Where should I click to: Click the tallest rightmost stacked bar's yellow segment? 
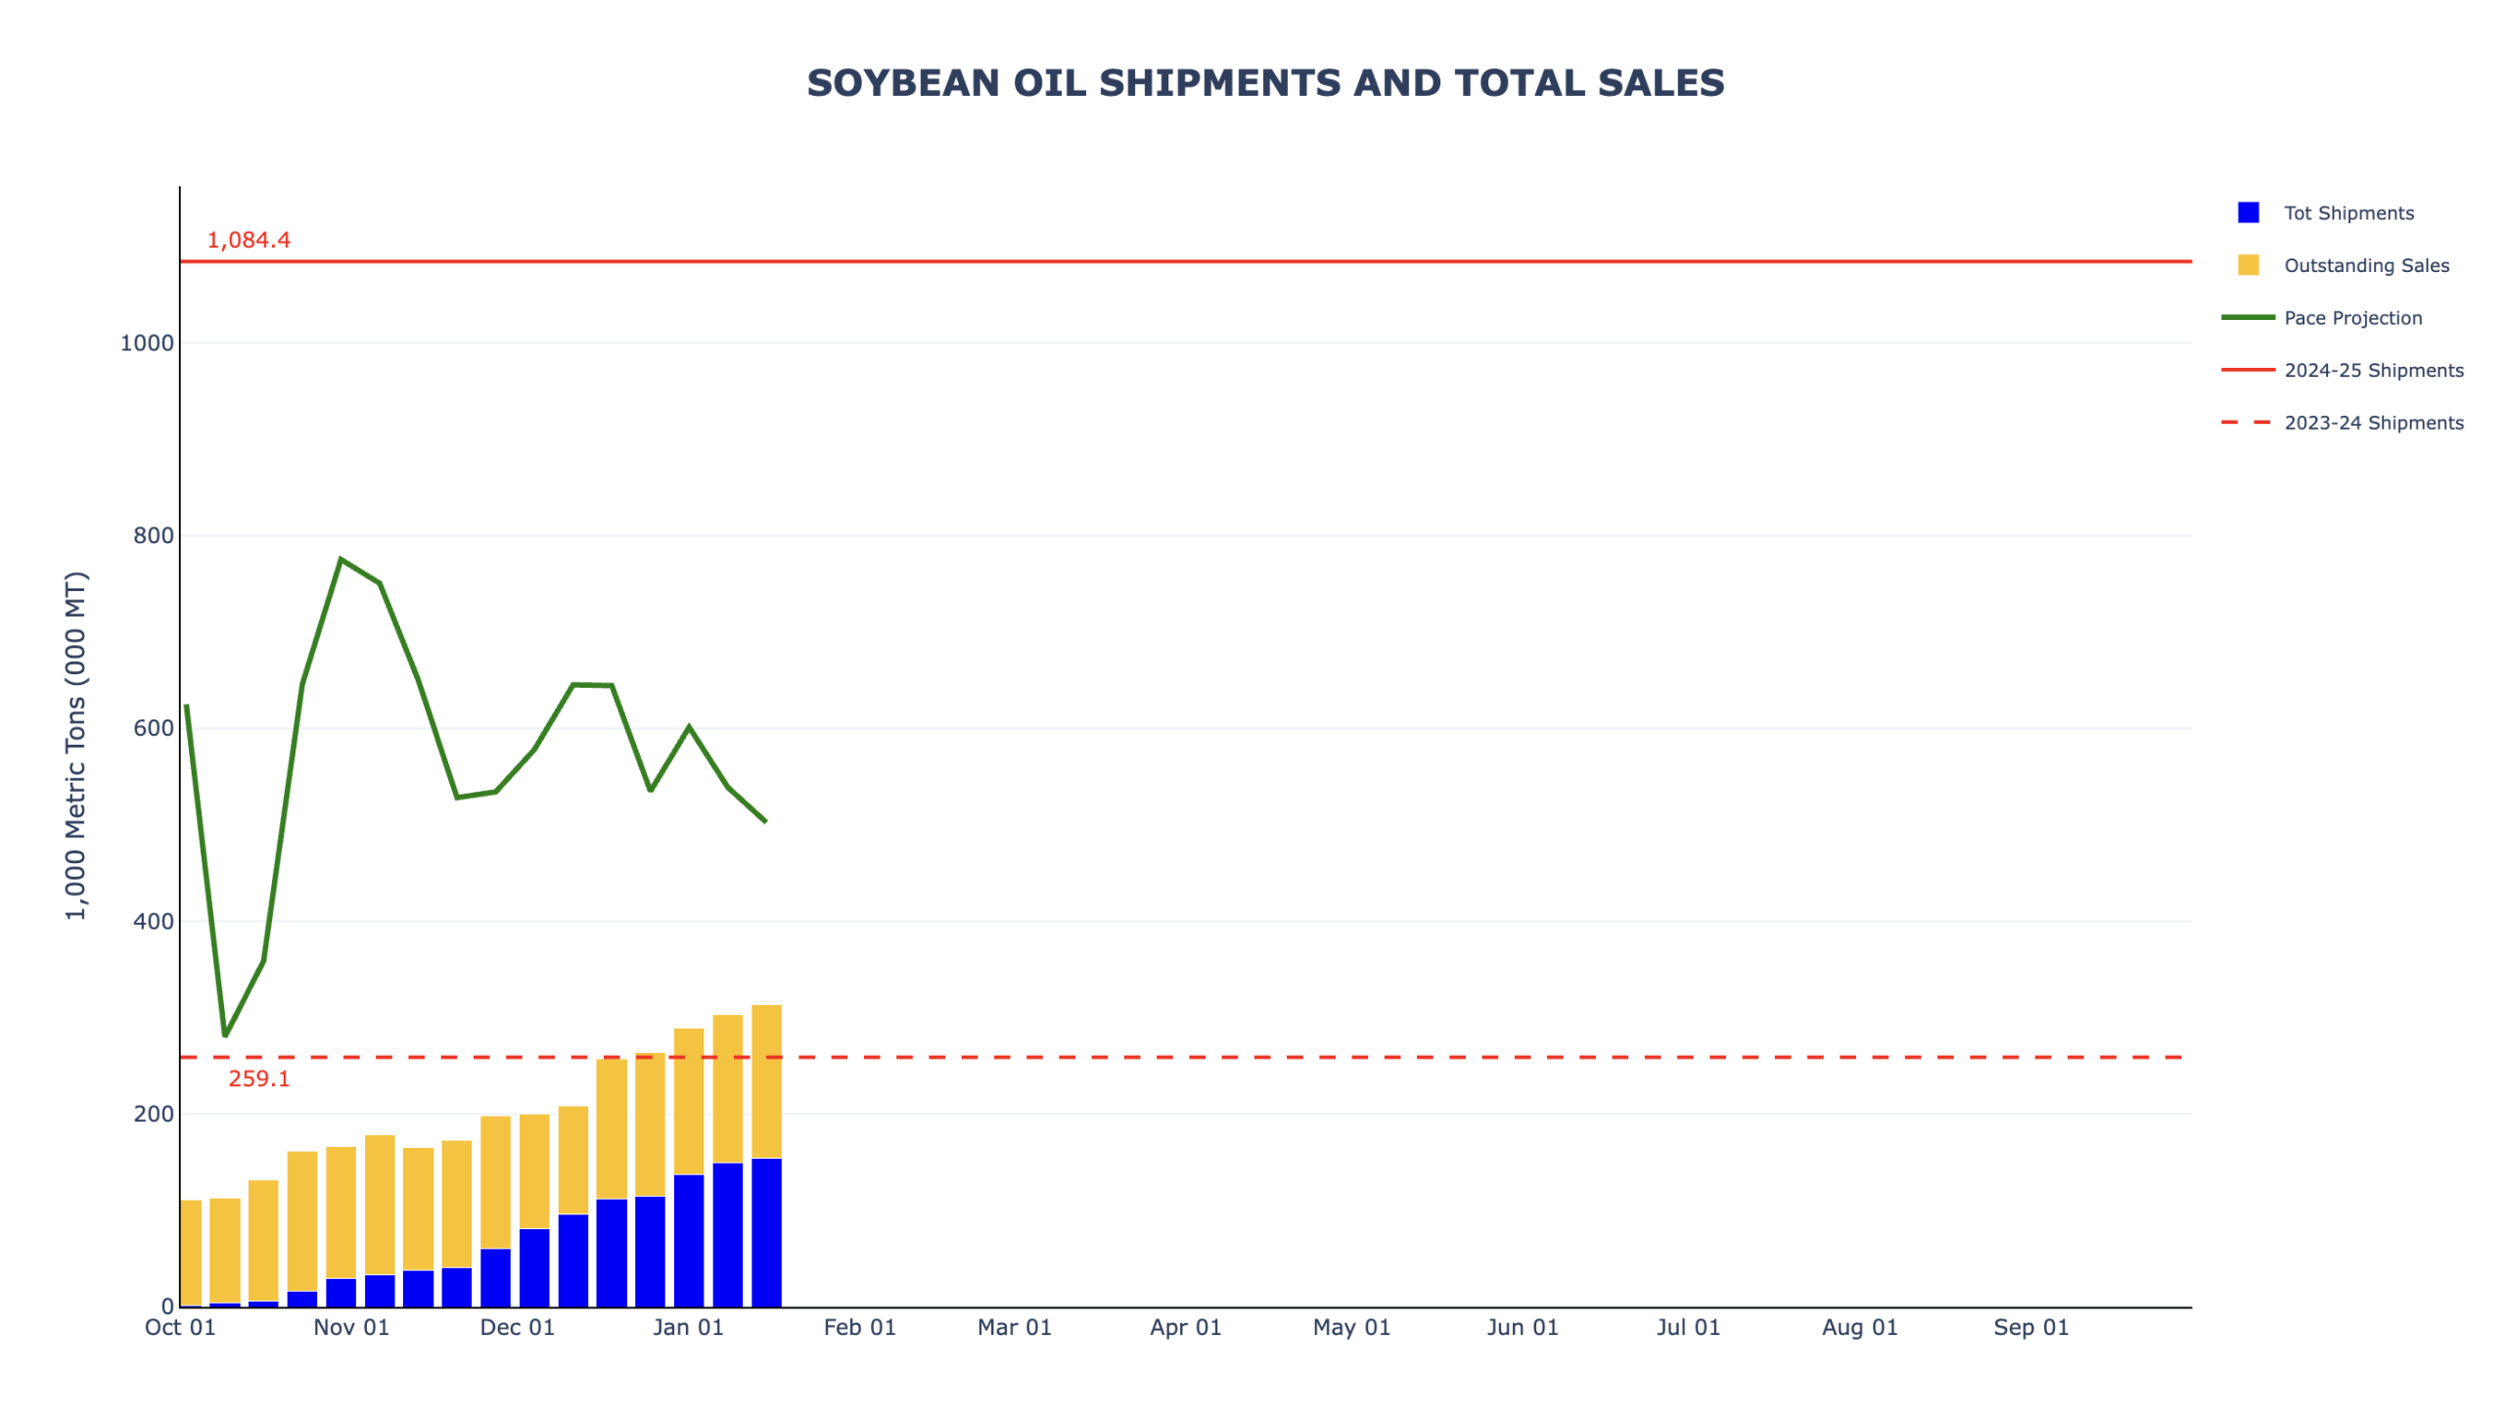click(766, 1081)
